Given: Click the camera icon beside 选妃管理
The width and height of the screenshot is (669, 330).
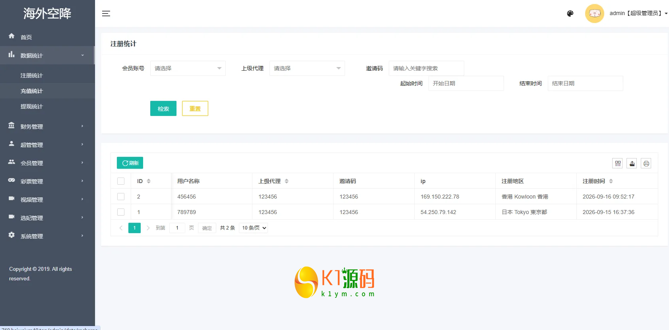Looking at the screenshot, I should click(12, 216).
